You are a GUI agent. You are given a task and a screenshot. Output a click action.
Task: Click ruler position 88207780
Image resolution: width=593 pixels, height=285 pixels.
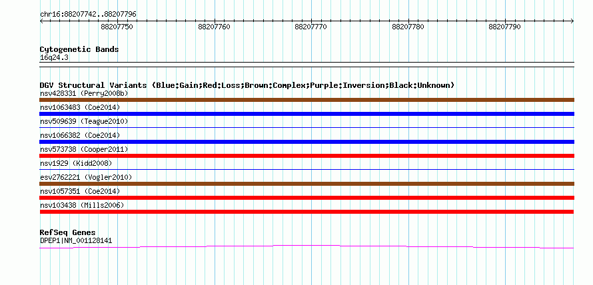[x=408, y=27]
